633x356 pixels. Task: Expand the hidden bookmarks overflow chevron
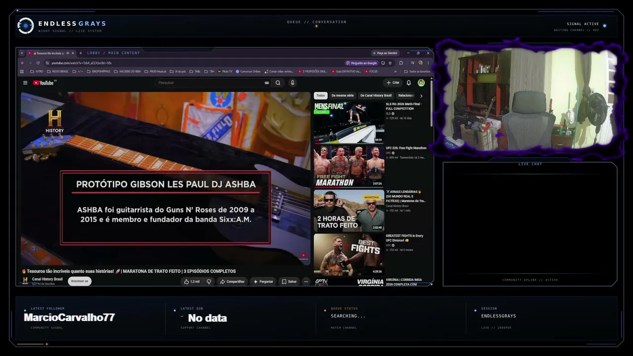(395, 71)
